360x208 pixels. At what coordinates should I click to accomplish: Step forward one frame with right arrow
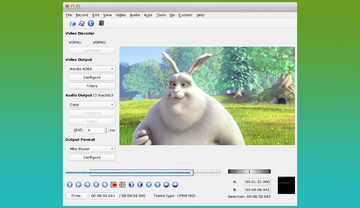[x=87, y=185]
